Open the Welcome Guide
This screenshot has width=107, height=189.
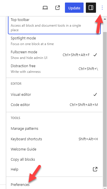(54, 149)
